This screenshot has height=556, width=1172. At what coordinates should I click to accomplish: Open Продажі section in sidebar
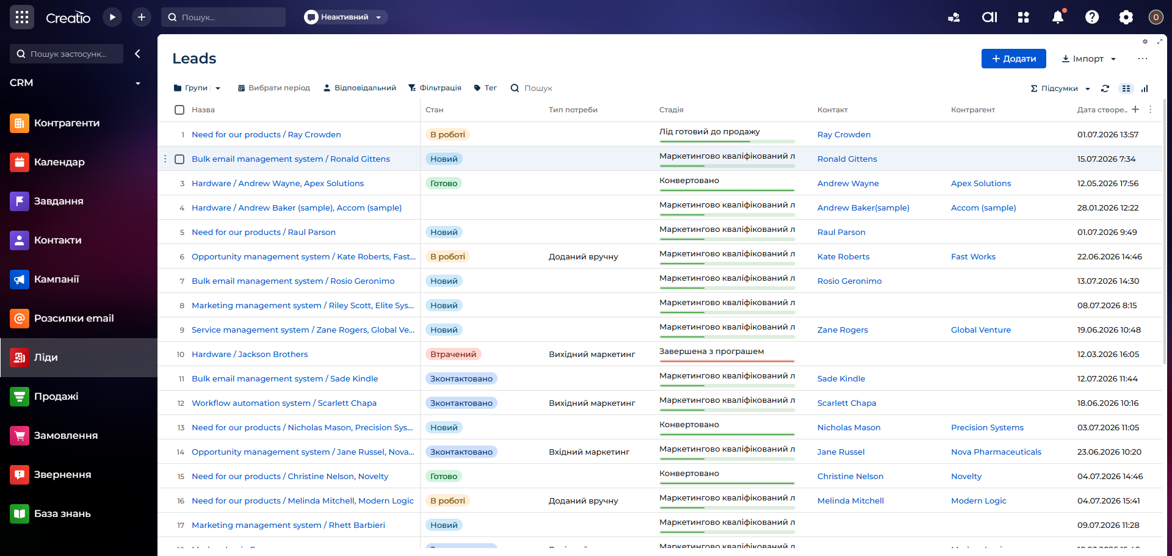[x=79, y=396]
